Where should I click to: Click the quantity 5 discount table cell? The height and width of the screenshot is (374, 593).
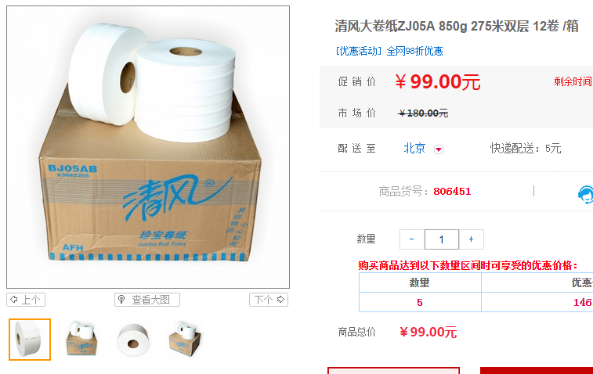[420, 302]
